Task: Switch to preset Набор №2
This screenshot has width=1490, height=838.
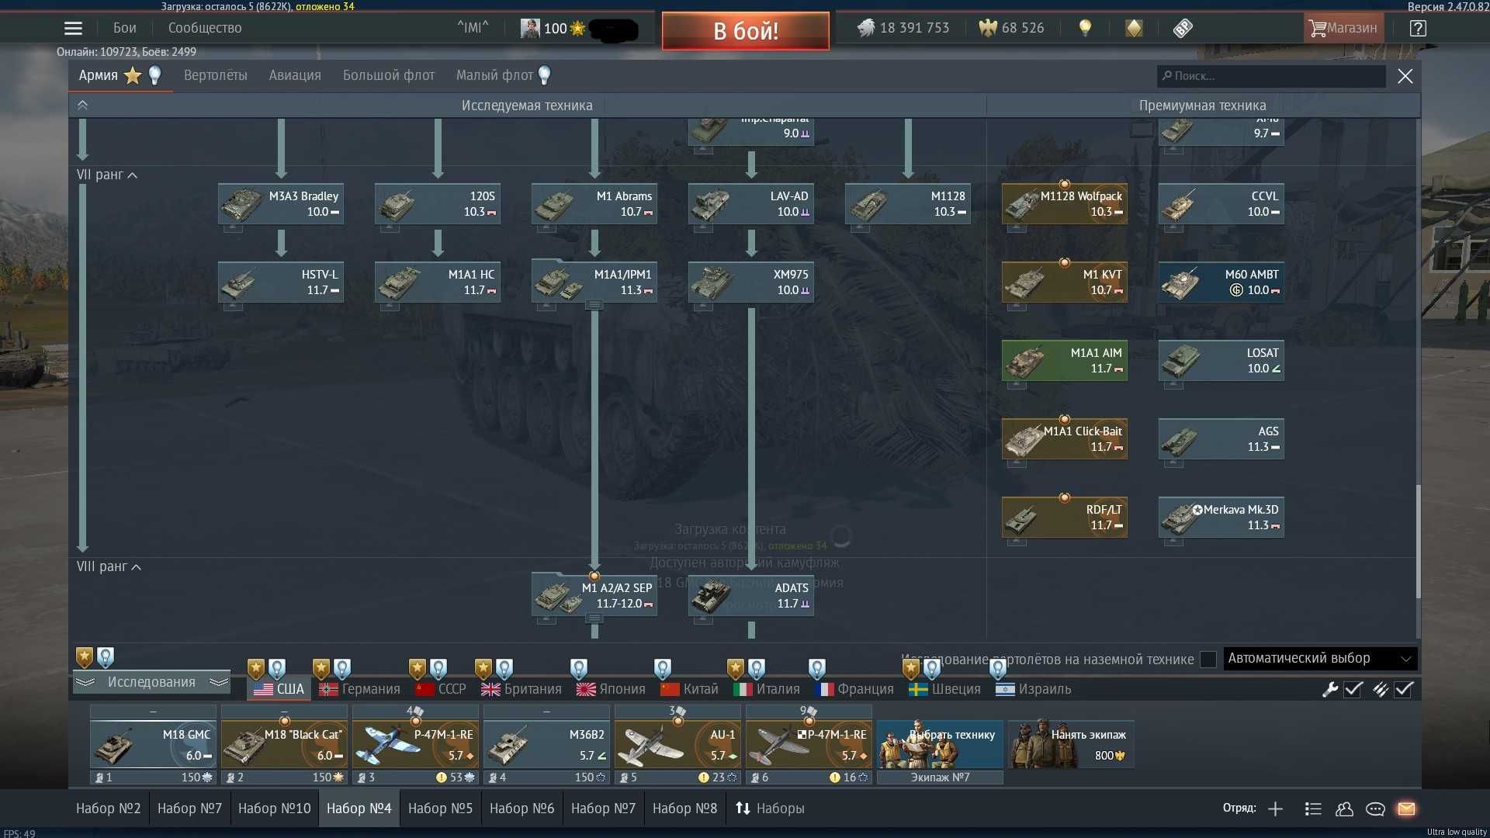Action: click(109, 809)
